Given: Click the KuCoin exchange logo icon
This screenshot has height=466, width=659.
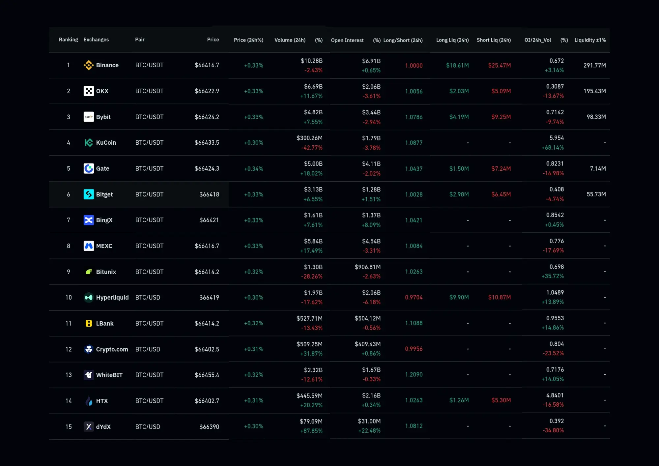Looking at the screenshot, I should pyautogui.click(x=89, y=142).
